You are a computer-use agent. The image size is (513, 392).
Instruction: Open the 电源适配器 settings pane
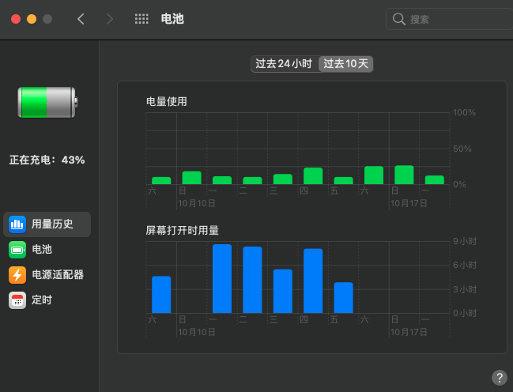[x=57, y=275]
